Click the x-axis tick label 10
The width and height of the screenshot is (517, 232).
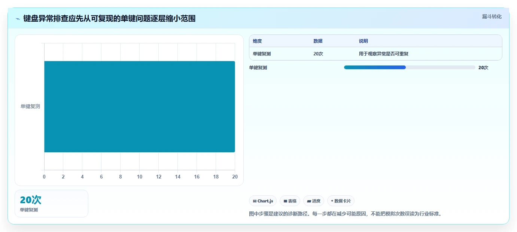click(140, 177)
